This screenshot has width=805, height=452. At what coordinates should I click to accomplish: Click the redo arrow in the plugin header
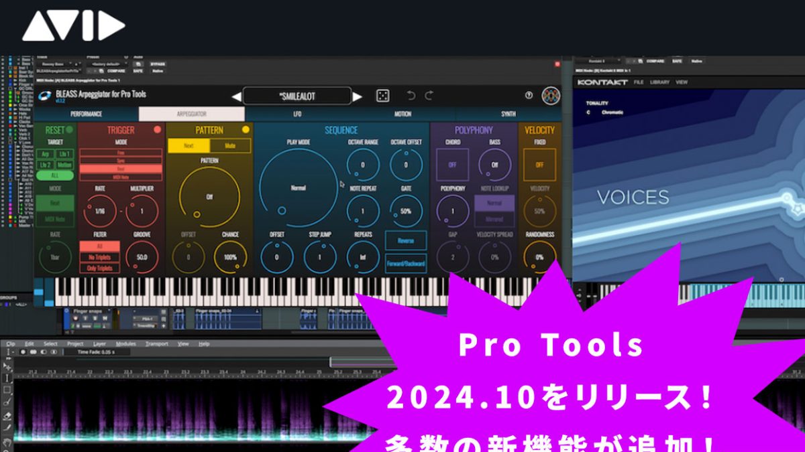tap(429, 94)
